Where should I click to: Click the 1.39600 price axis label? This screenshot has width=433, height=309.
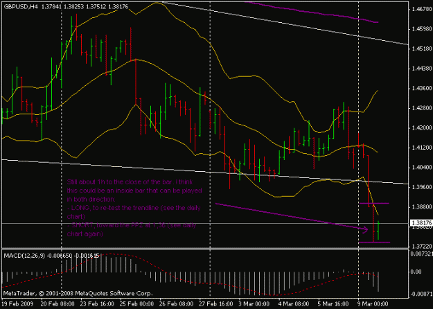click(x=422, y=187)
